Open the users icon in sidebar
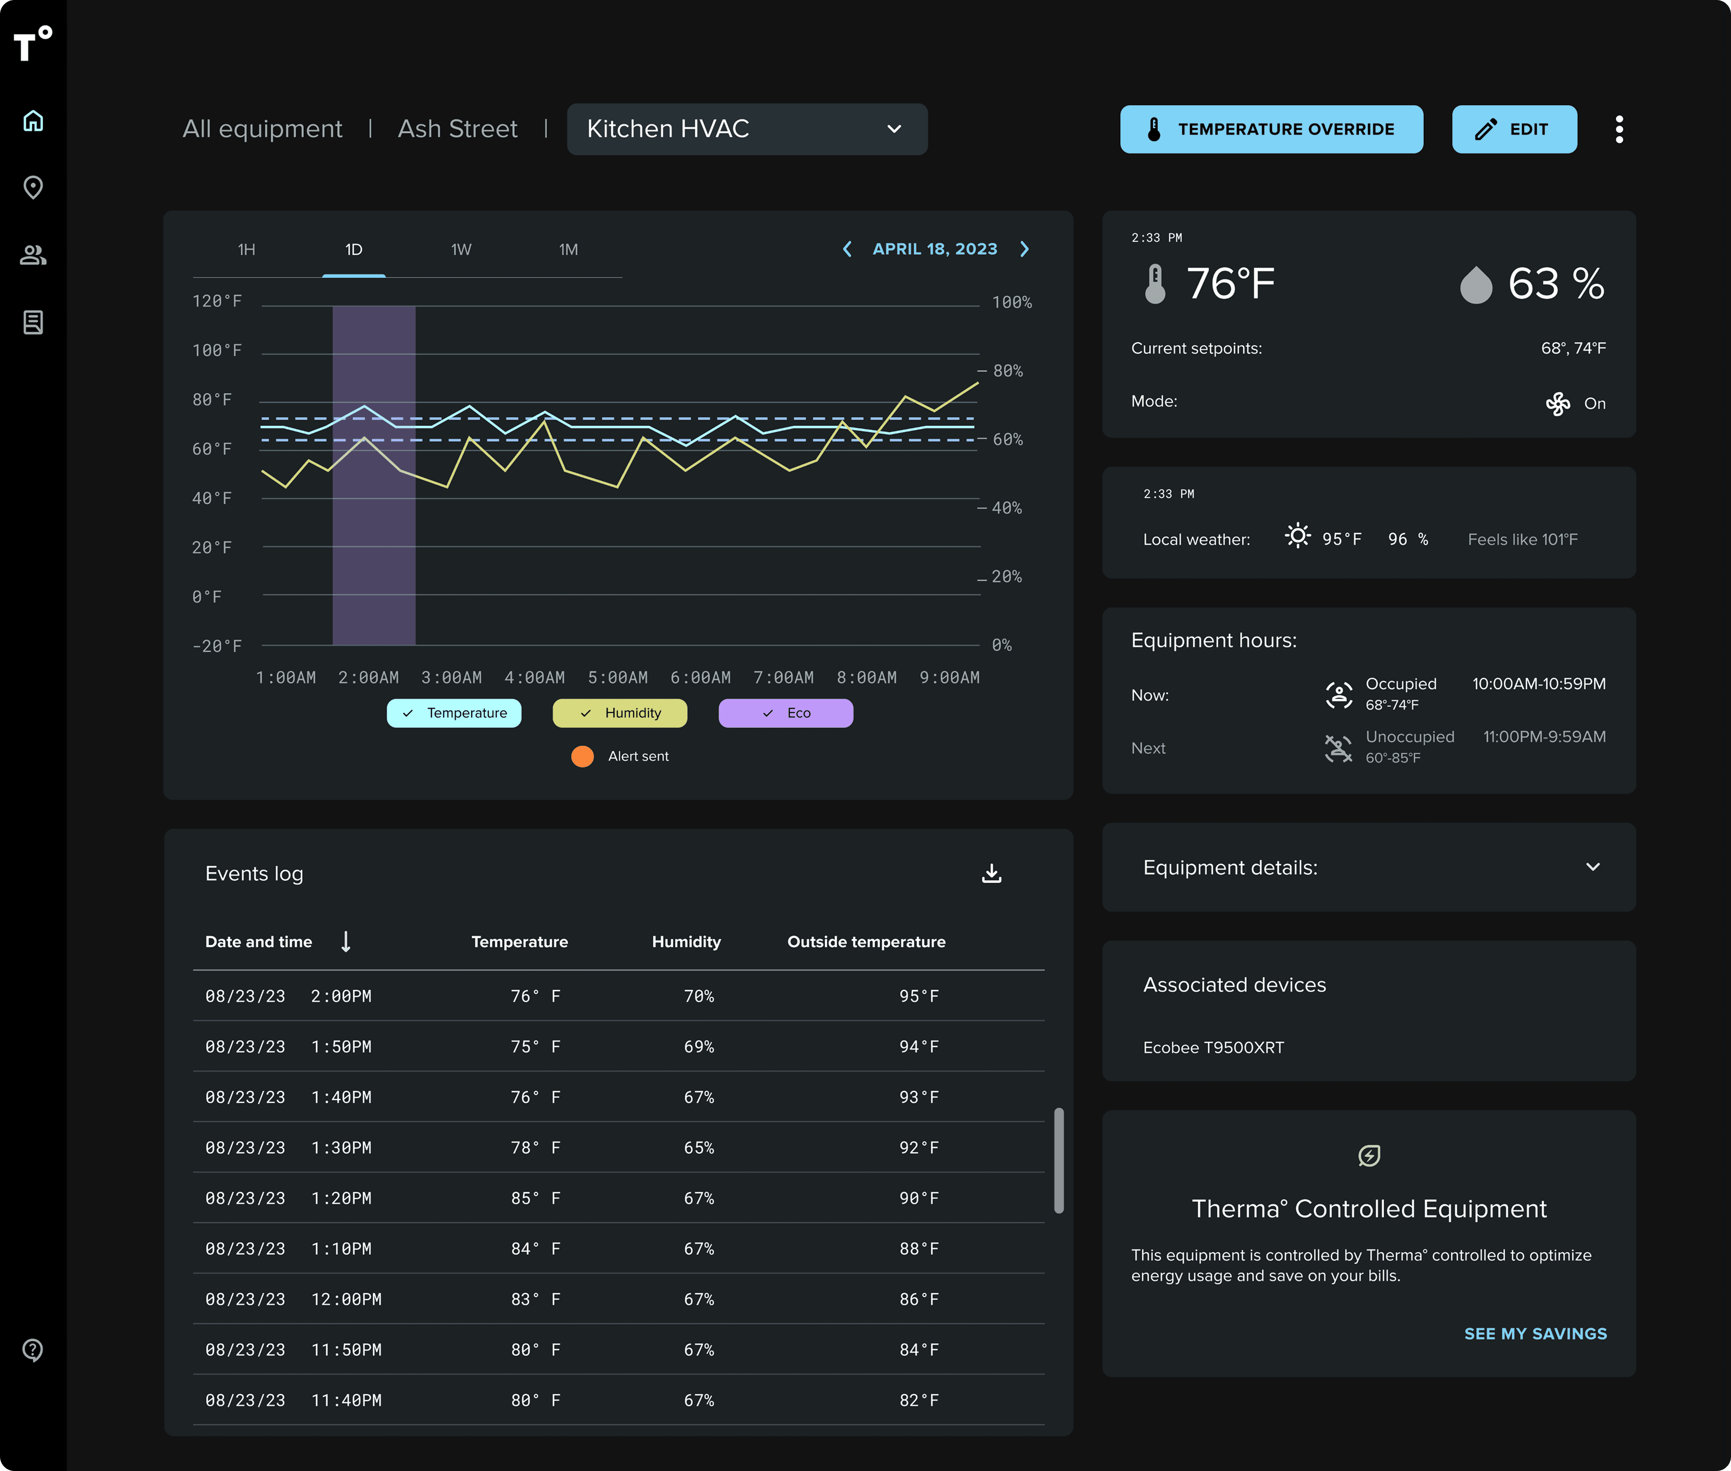Image resolution: width=1731 pixels, height=1471 pixels. [x=33, y=255]
